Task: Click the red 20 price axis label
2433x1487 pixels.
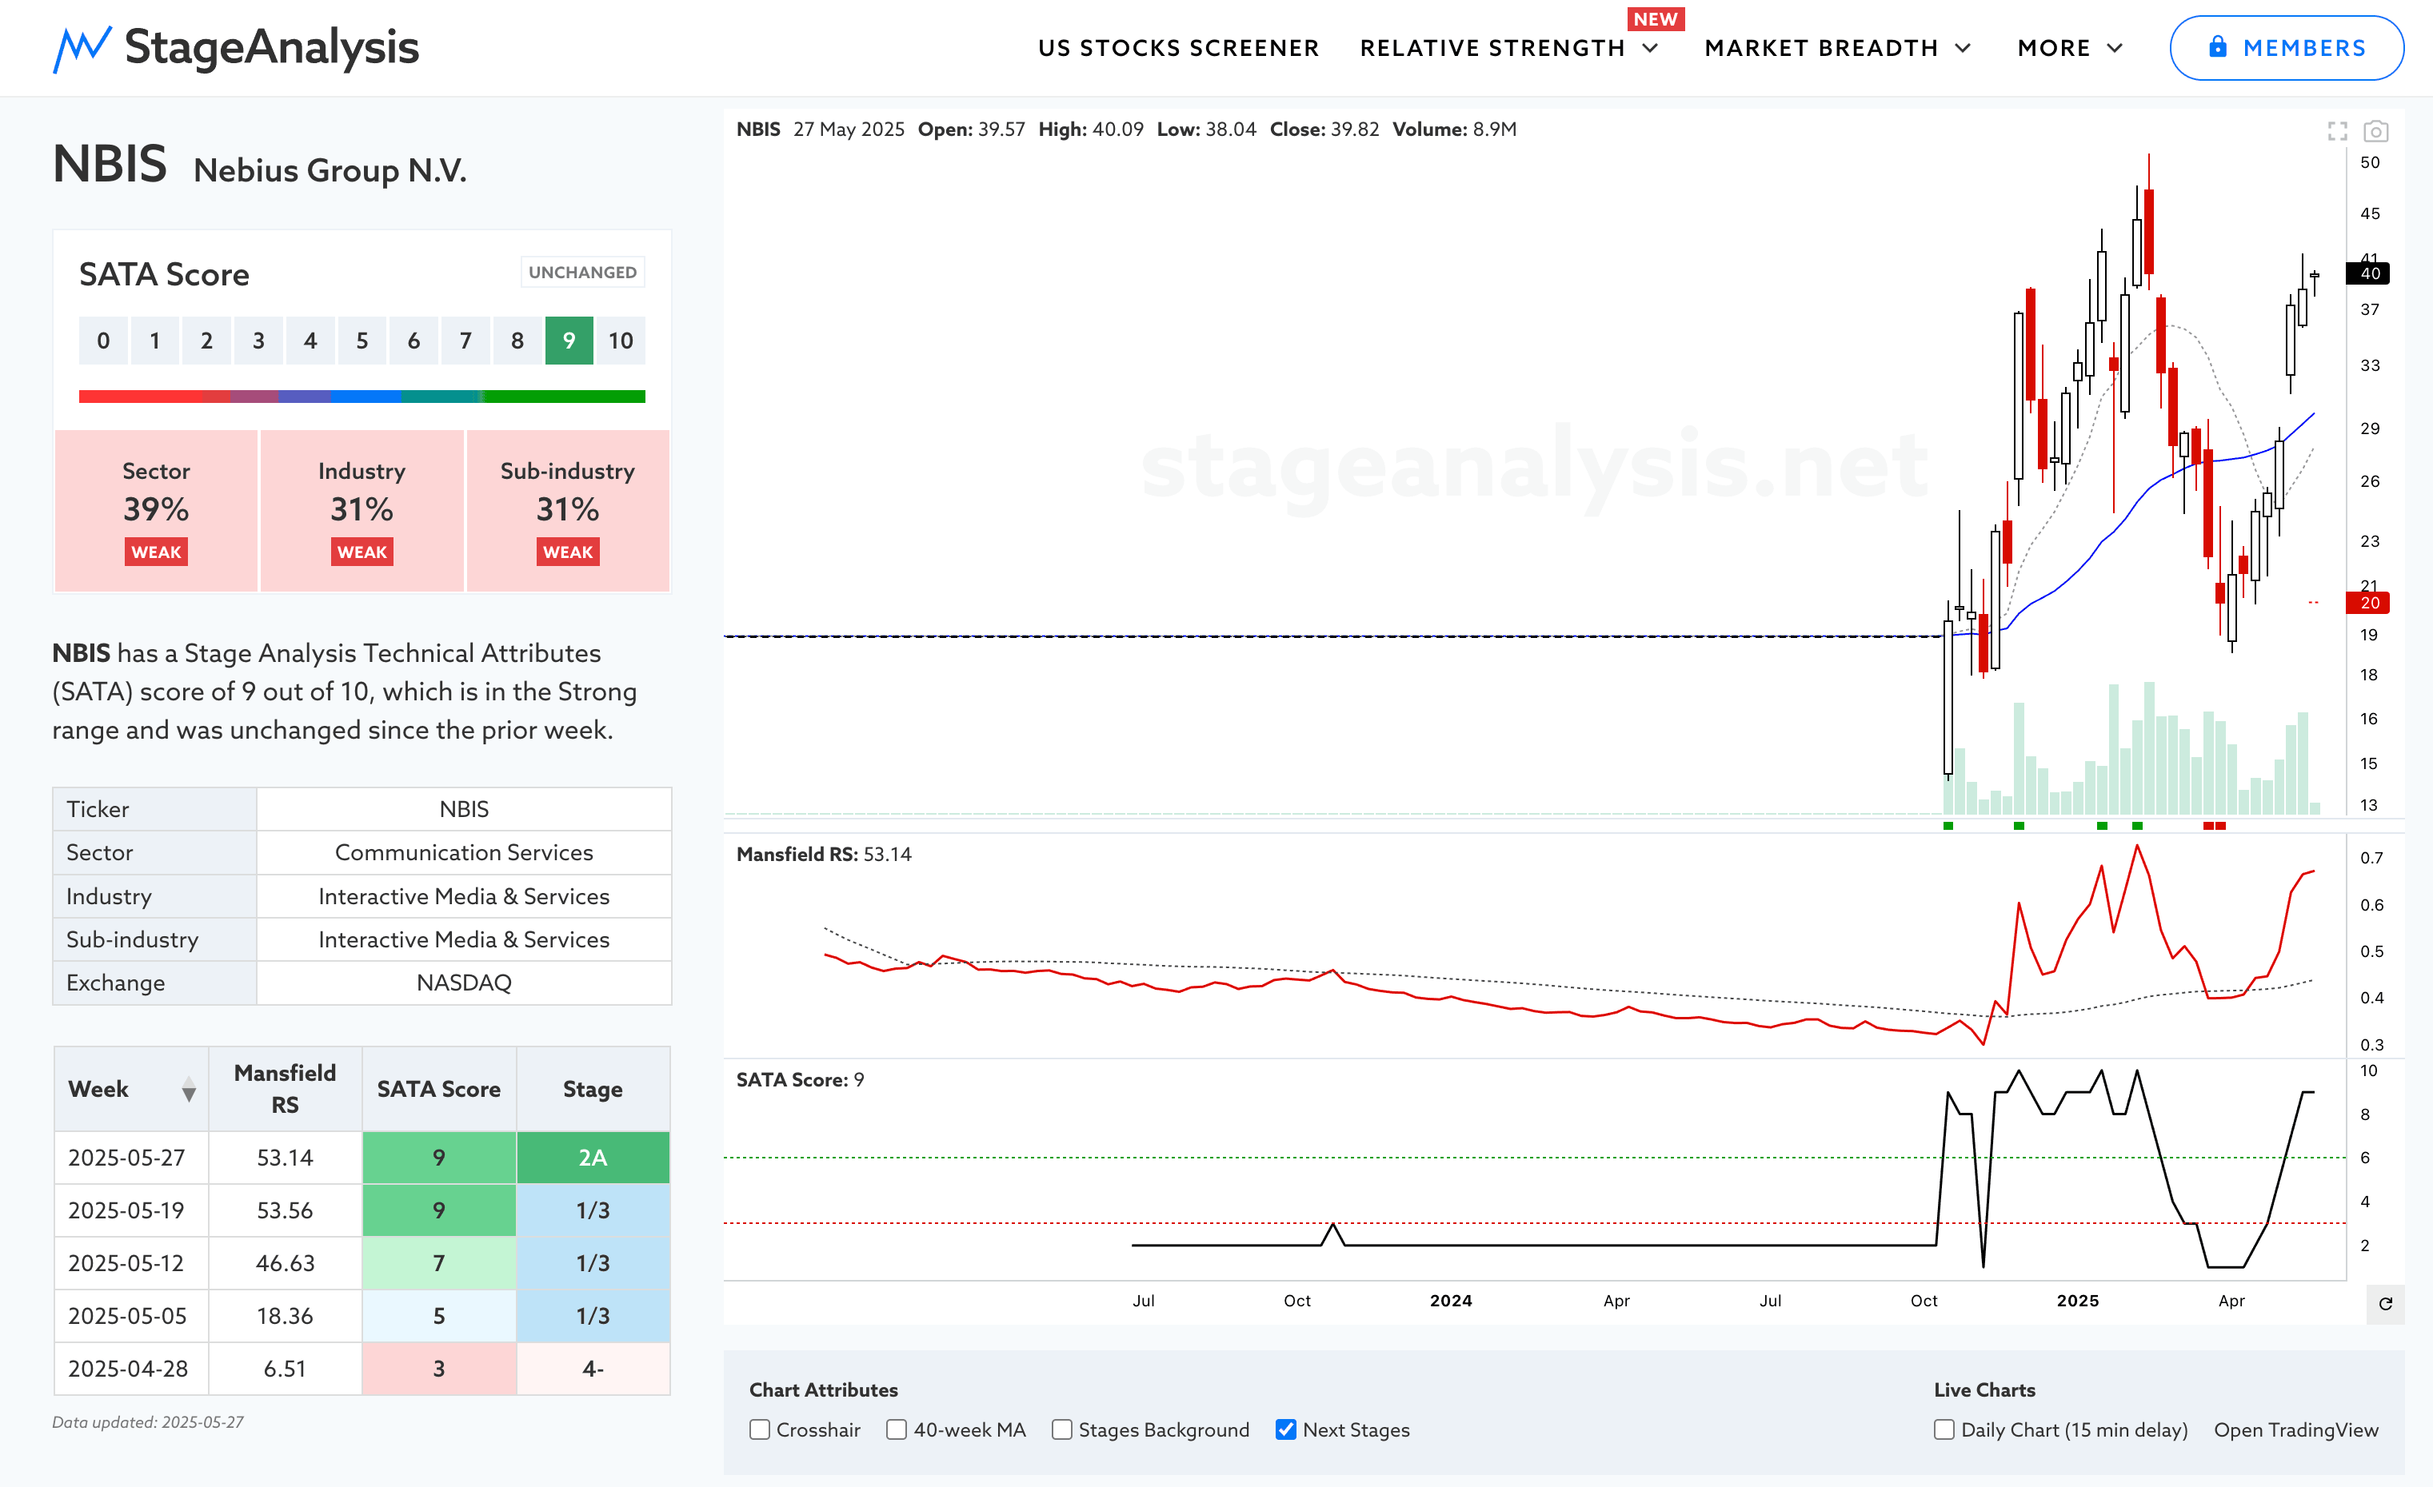Action: tap(2369, 603)
